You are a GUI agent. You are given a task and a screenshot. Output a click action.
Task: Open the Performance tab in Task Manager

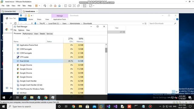click(28, 34)
